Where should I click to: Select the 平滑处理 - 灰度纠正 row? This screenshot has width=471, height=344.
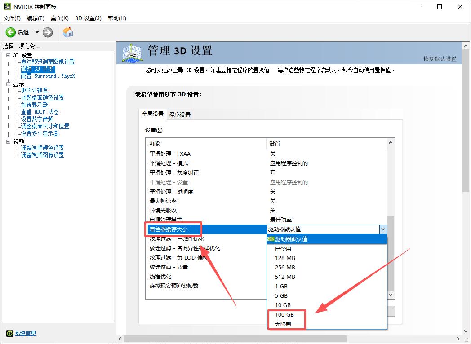tap(267, 173)
